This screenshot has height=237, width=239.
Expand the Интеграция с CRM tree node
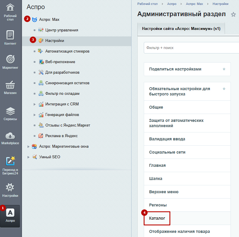pyautogui.click(x=35, y=104)
